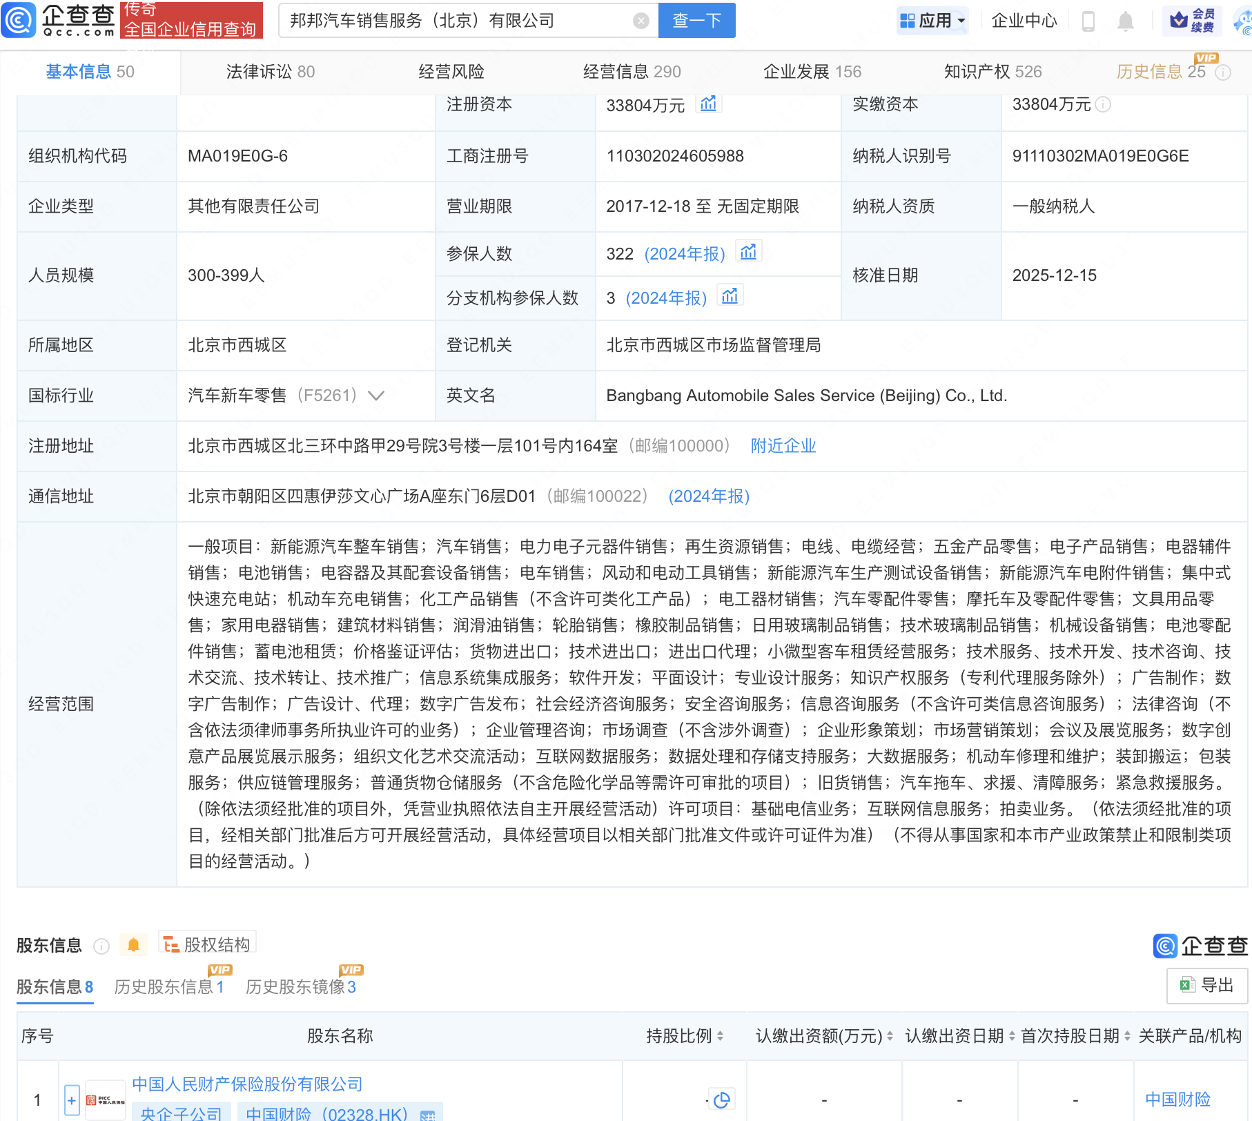
Task: Expand first shareholder row with plus button
Action: 72,1100
